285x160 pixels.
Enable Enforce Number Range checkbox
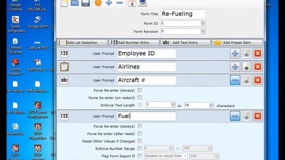tap(139, 148)
